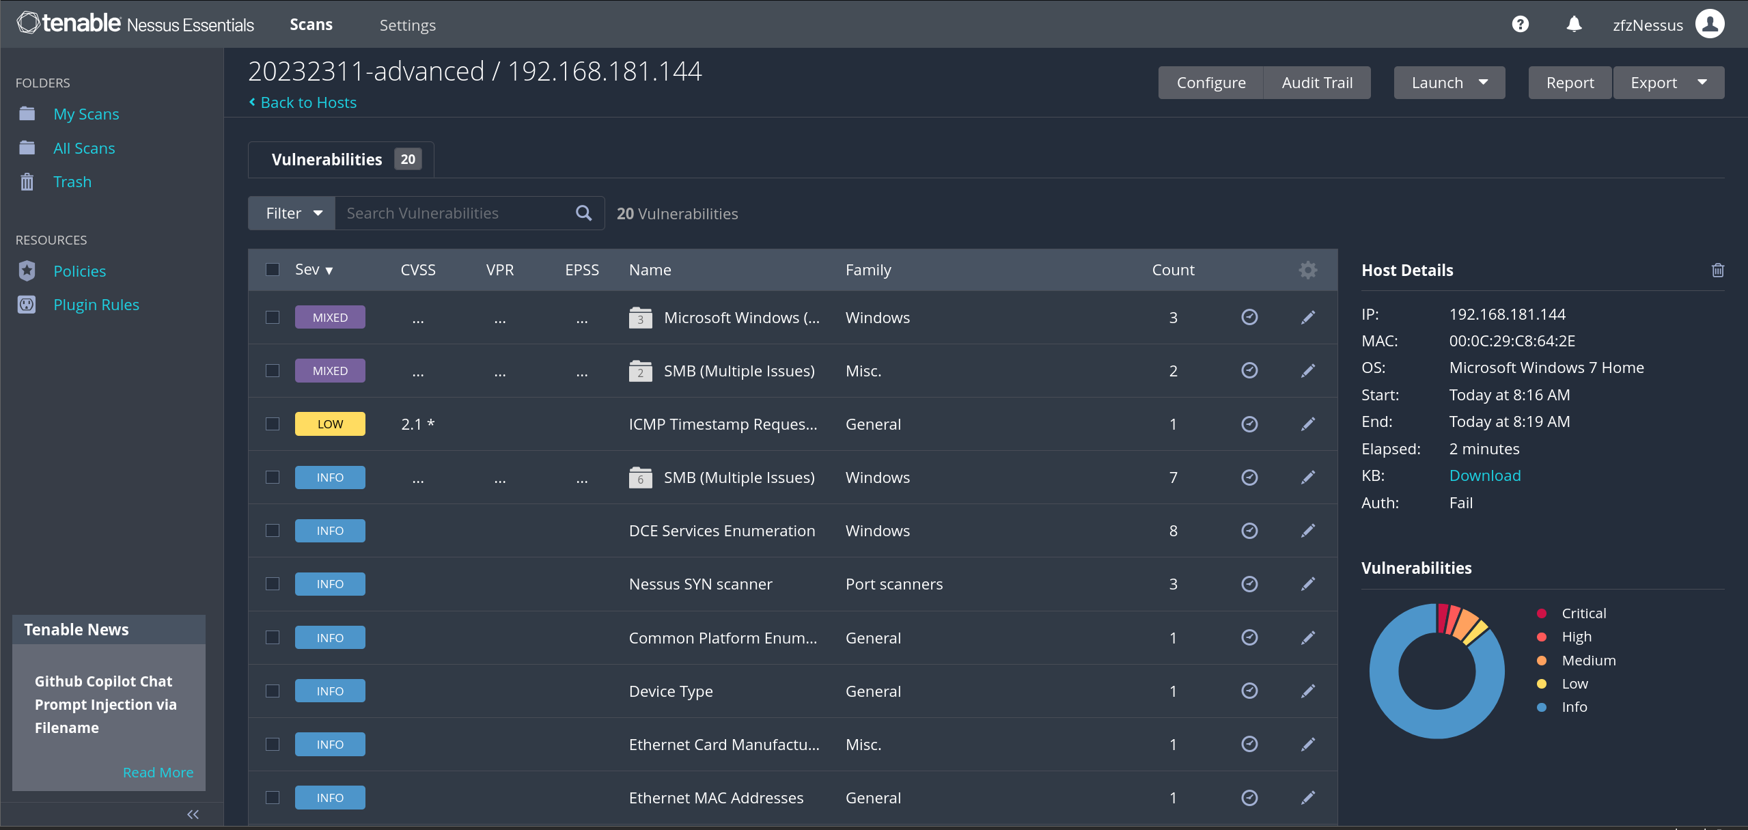
Task: Collapse the sidebar with double chevron icon
Action: (193, 814)
